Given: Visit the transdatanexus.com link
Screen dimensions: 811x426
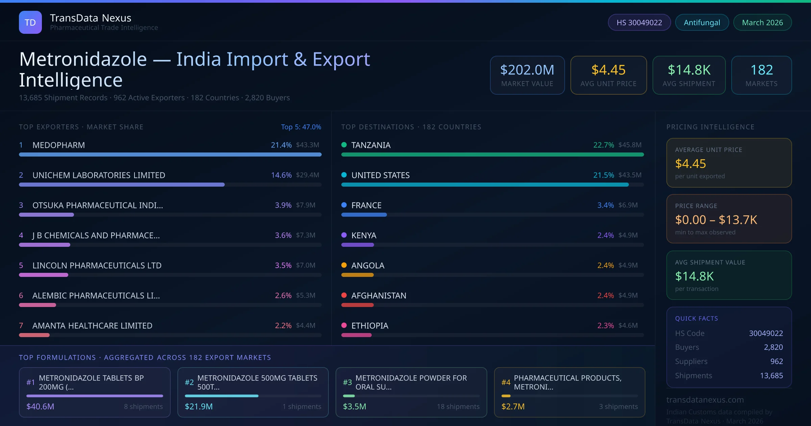Looking at the screenshot, I should click(x=705, y=400).
